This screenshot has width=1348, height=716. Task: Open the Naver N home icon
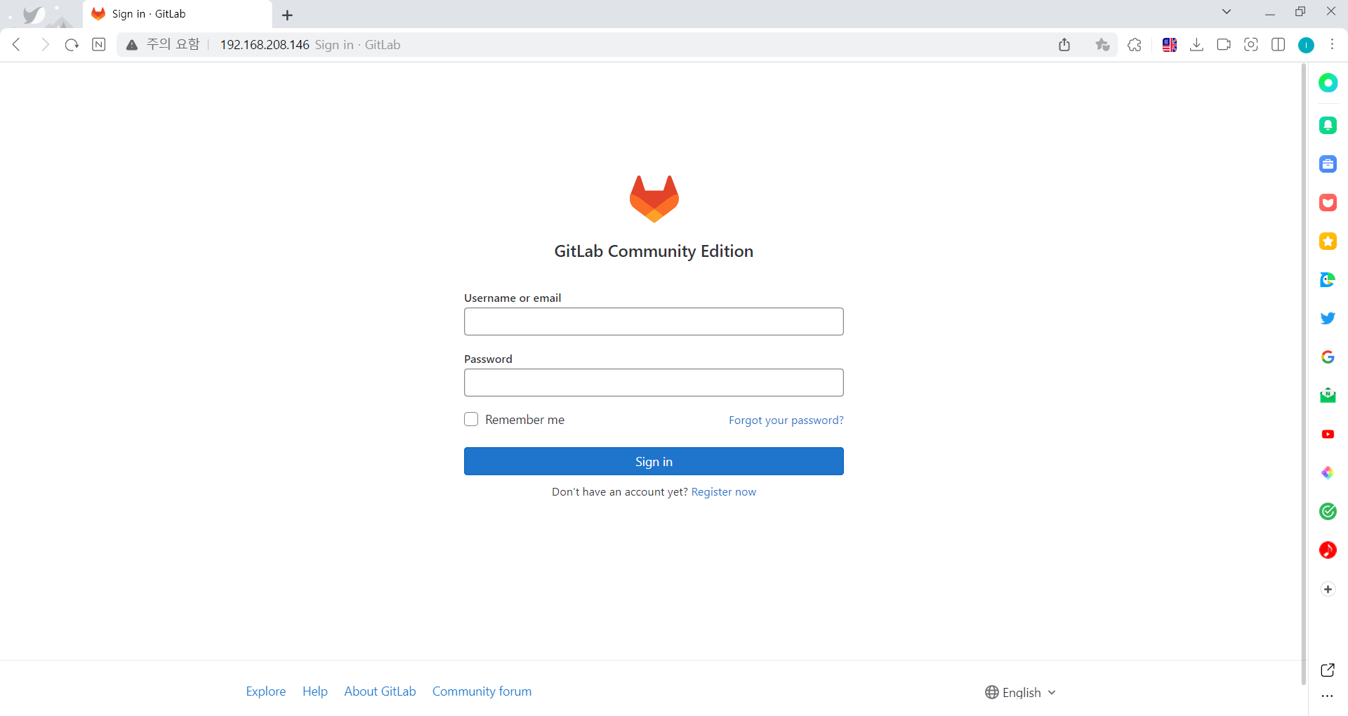(99, 45)
